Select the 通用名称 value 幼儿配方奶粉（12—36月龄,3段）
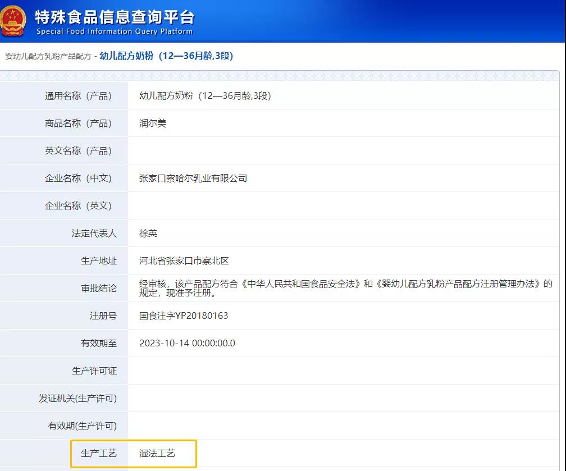The width and height of the screenshot is (566, 471). tap(206, 95)
